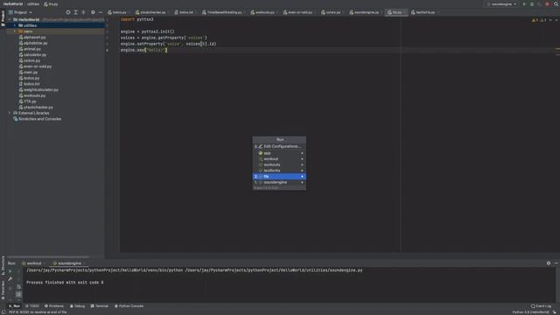Screen dimensions: 560x315
Task: Click utilities breadcrumb in navigation bar
Action: (33, 3)
